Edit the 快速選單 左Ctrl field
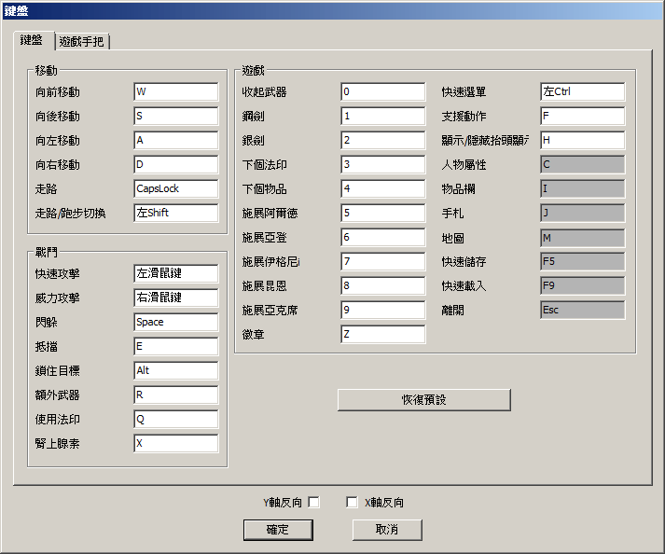 [x=582, y=92]
